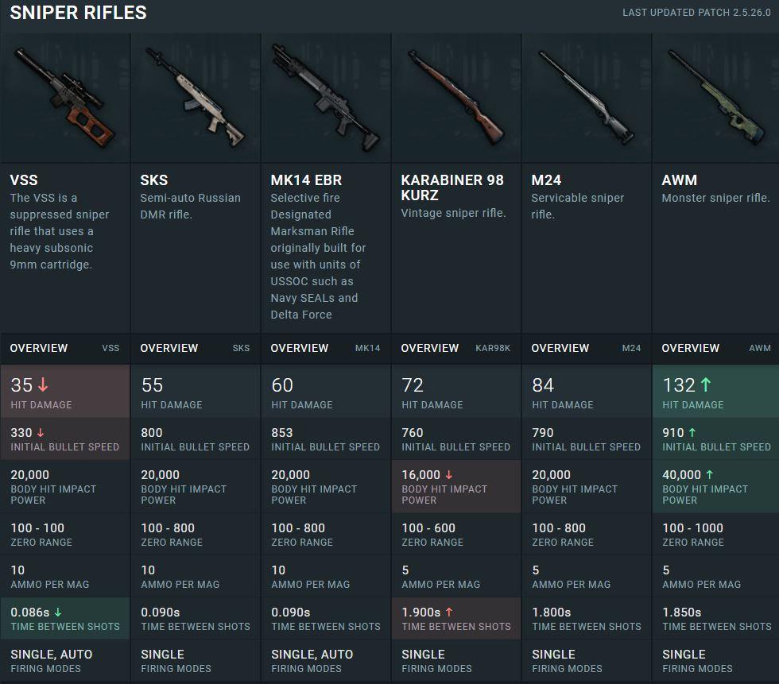
Task: Click the M24 hit damage value 84
Action: click(x=543, y=385)
